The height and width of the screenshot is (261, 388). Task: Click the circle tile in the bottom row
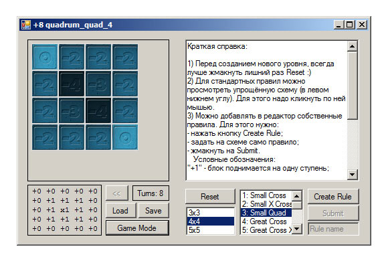[125, 137]
